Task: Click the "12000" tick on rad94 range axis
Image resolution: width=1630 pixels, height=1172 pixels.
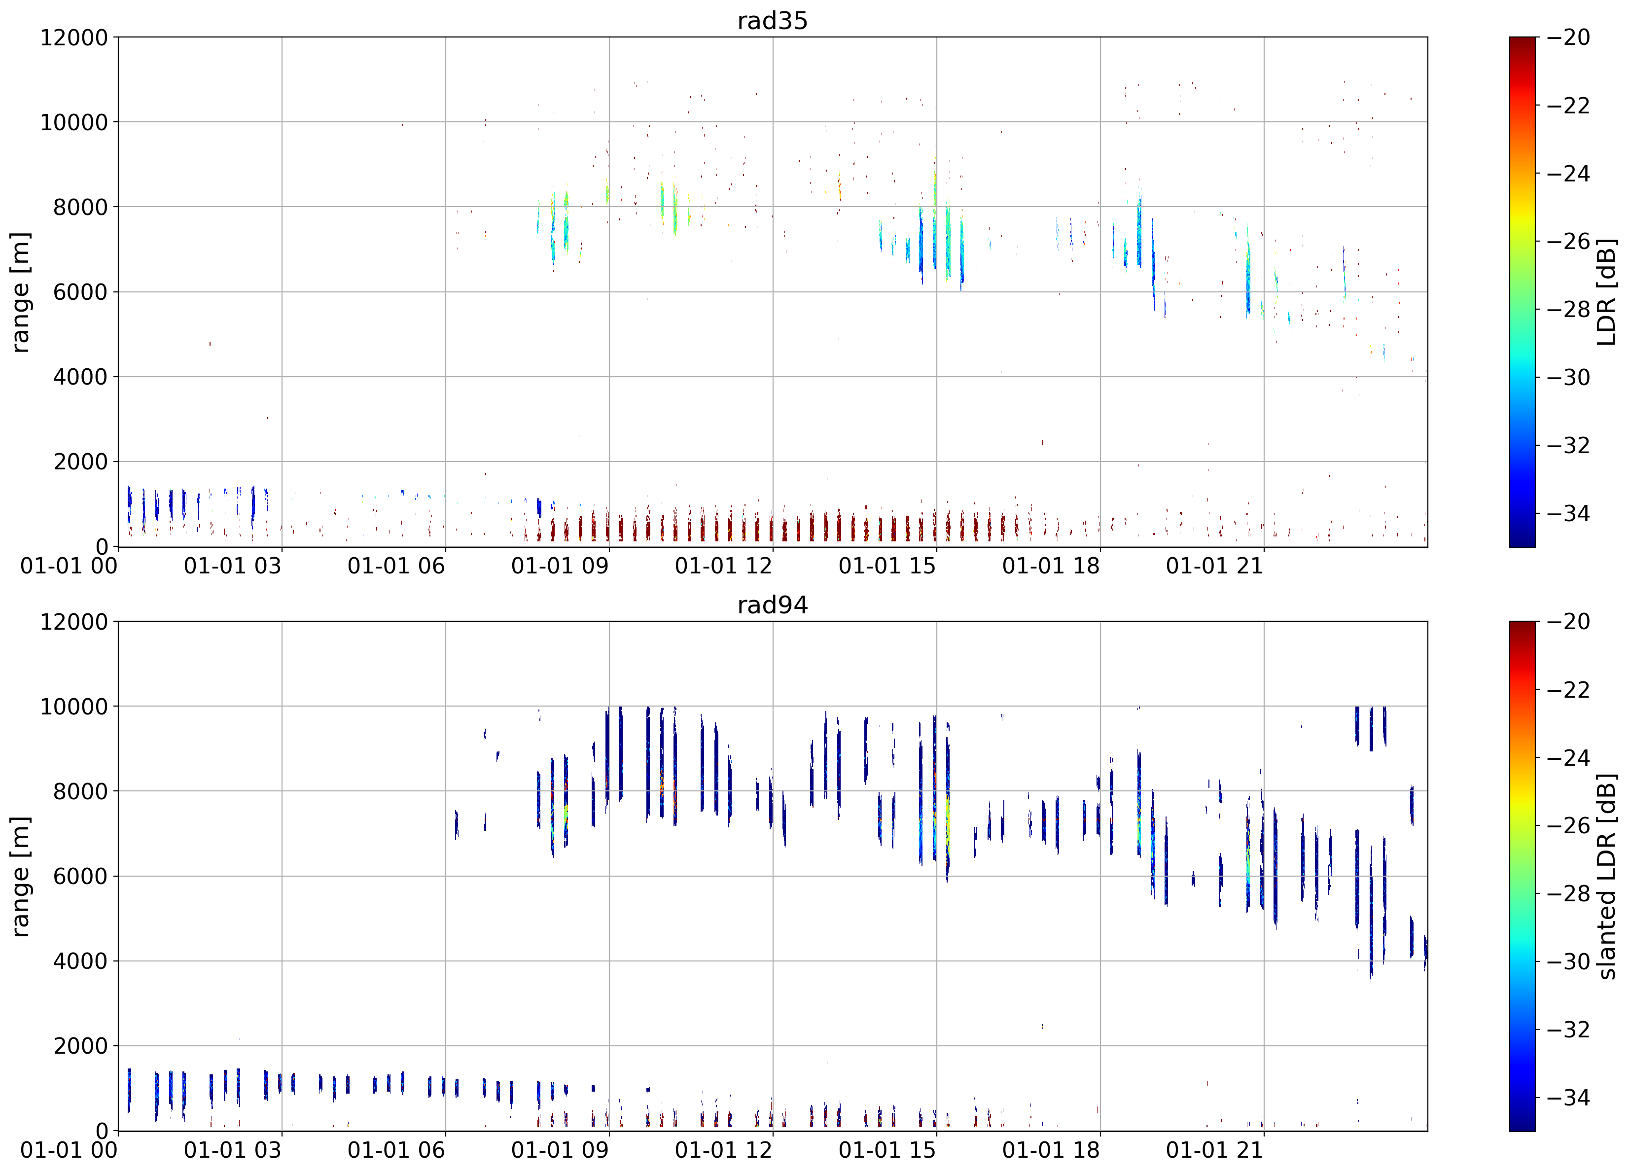Action: 74,622
